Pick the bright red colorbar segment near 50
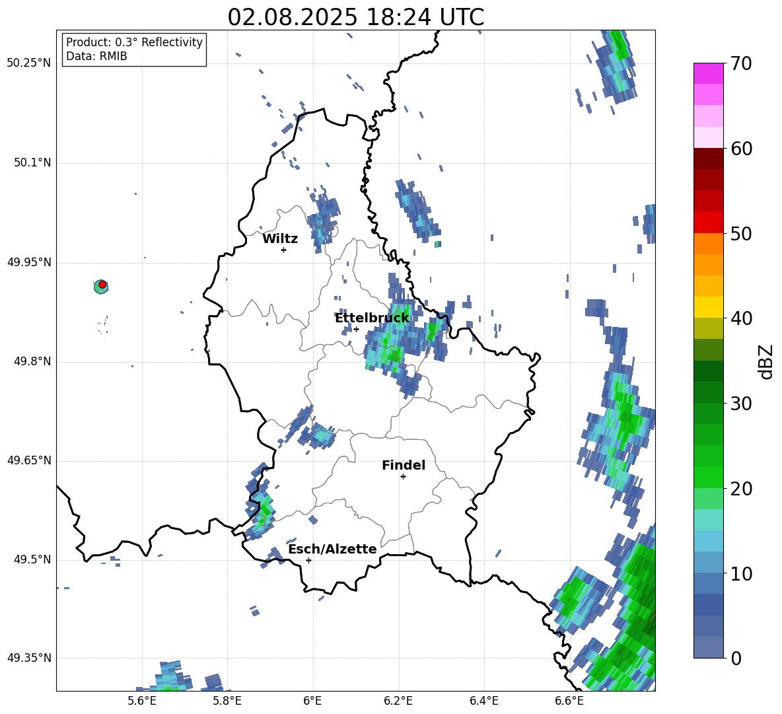The width and height of the screenshot is (782, 714). click(708, 223)
